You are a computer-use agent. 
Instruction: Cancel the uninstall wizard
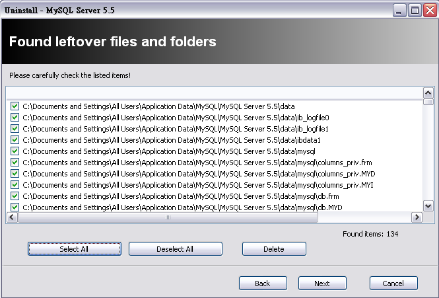click(x=393, y=283)
